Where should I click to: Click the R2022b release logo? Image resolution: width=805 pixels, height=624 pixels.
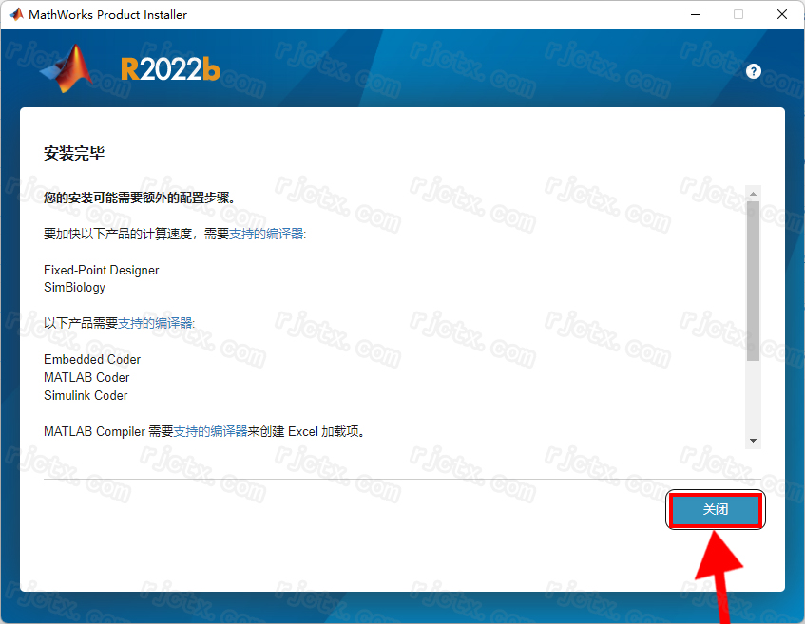pyautogui.click(x=170, y=69)
